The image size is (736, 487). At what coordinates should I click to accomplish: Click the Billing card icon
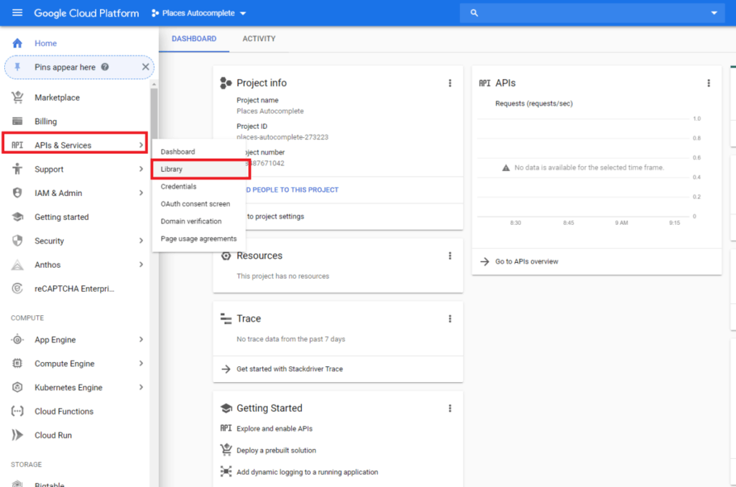pos(18,121)
